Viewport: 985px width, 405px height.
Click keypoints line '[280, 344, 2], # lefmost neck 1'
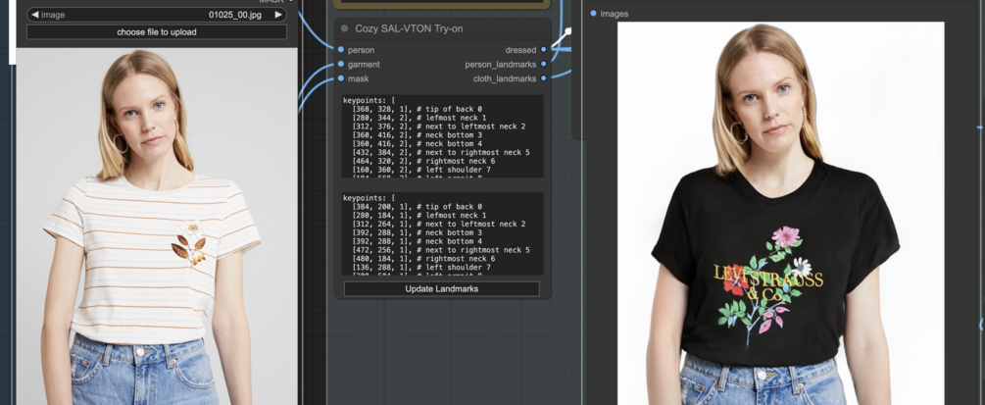tap(419, 118)
